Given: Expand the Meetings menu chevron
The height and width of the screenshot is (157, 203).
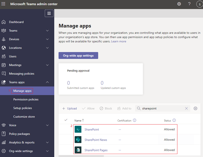Looking at the screenshot, I should tap(47, 65).
